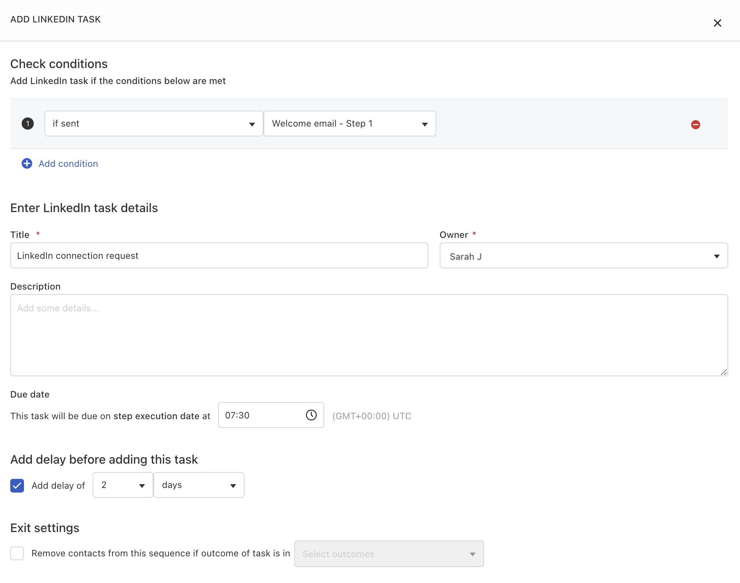740x583 pixels.
Task: Remove condition 1 with red minus icon
Action: [696, 124]
